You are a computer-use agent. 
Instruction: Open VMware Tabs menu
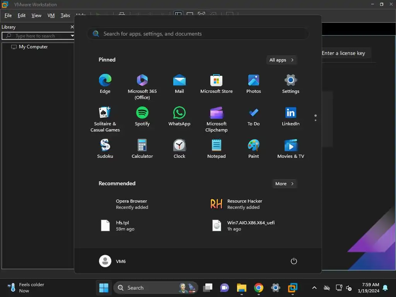(65, 15)
